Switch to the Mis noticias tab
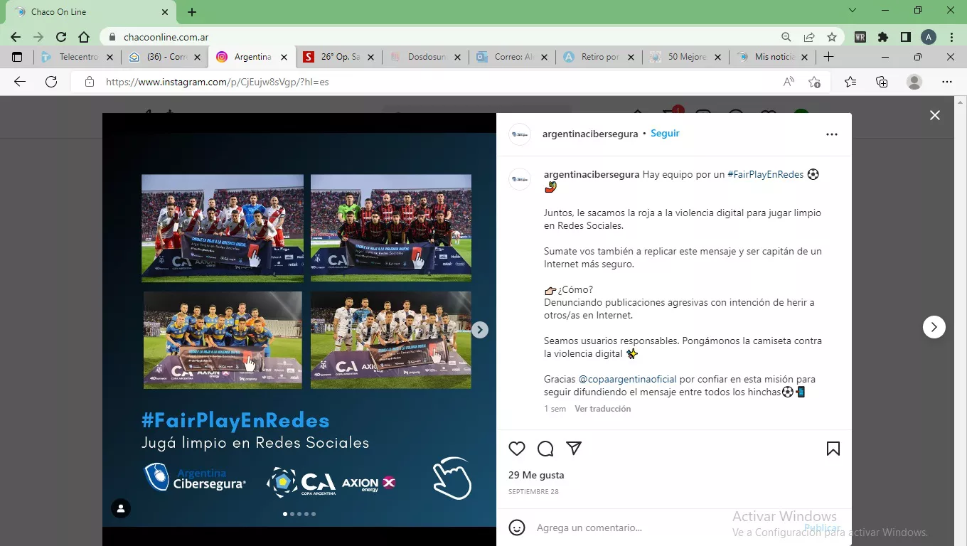The height and width of the screenshot is (546, 967). tap(774, 57)
